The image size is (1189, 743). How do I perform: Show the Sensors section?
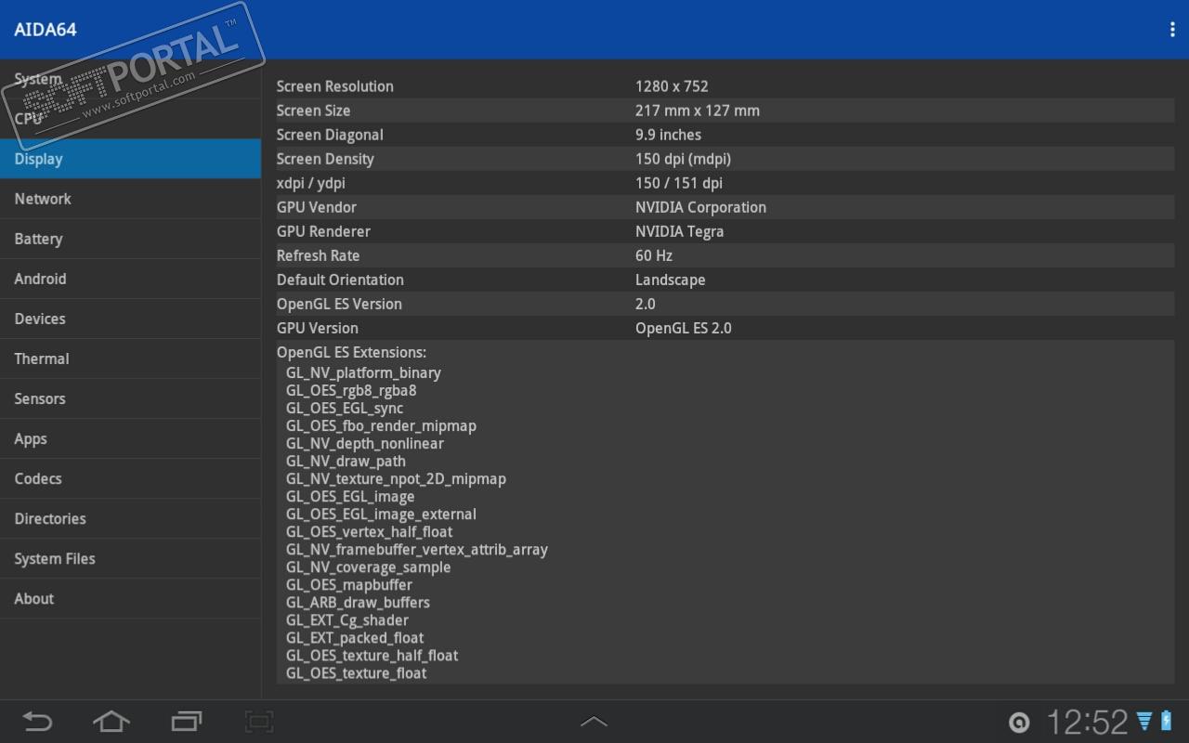pos(130,398)
